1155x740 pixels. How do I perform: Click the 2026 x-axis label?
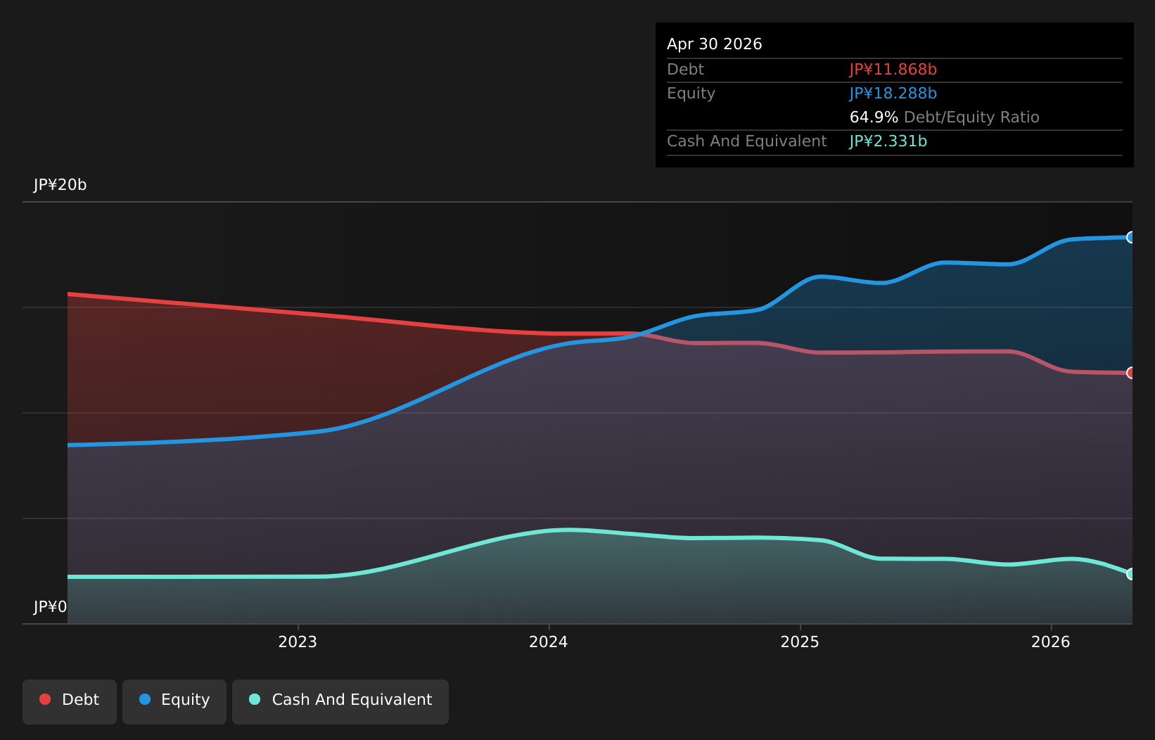pos(1051,642)
